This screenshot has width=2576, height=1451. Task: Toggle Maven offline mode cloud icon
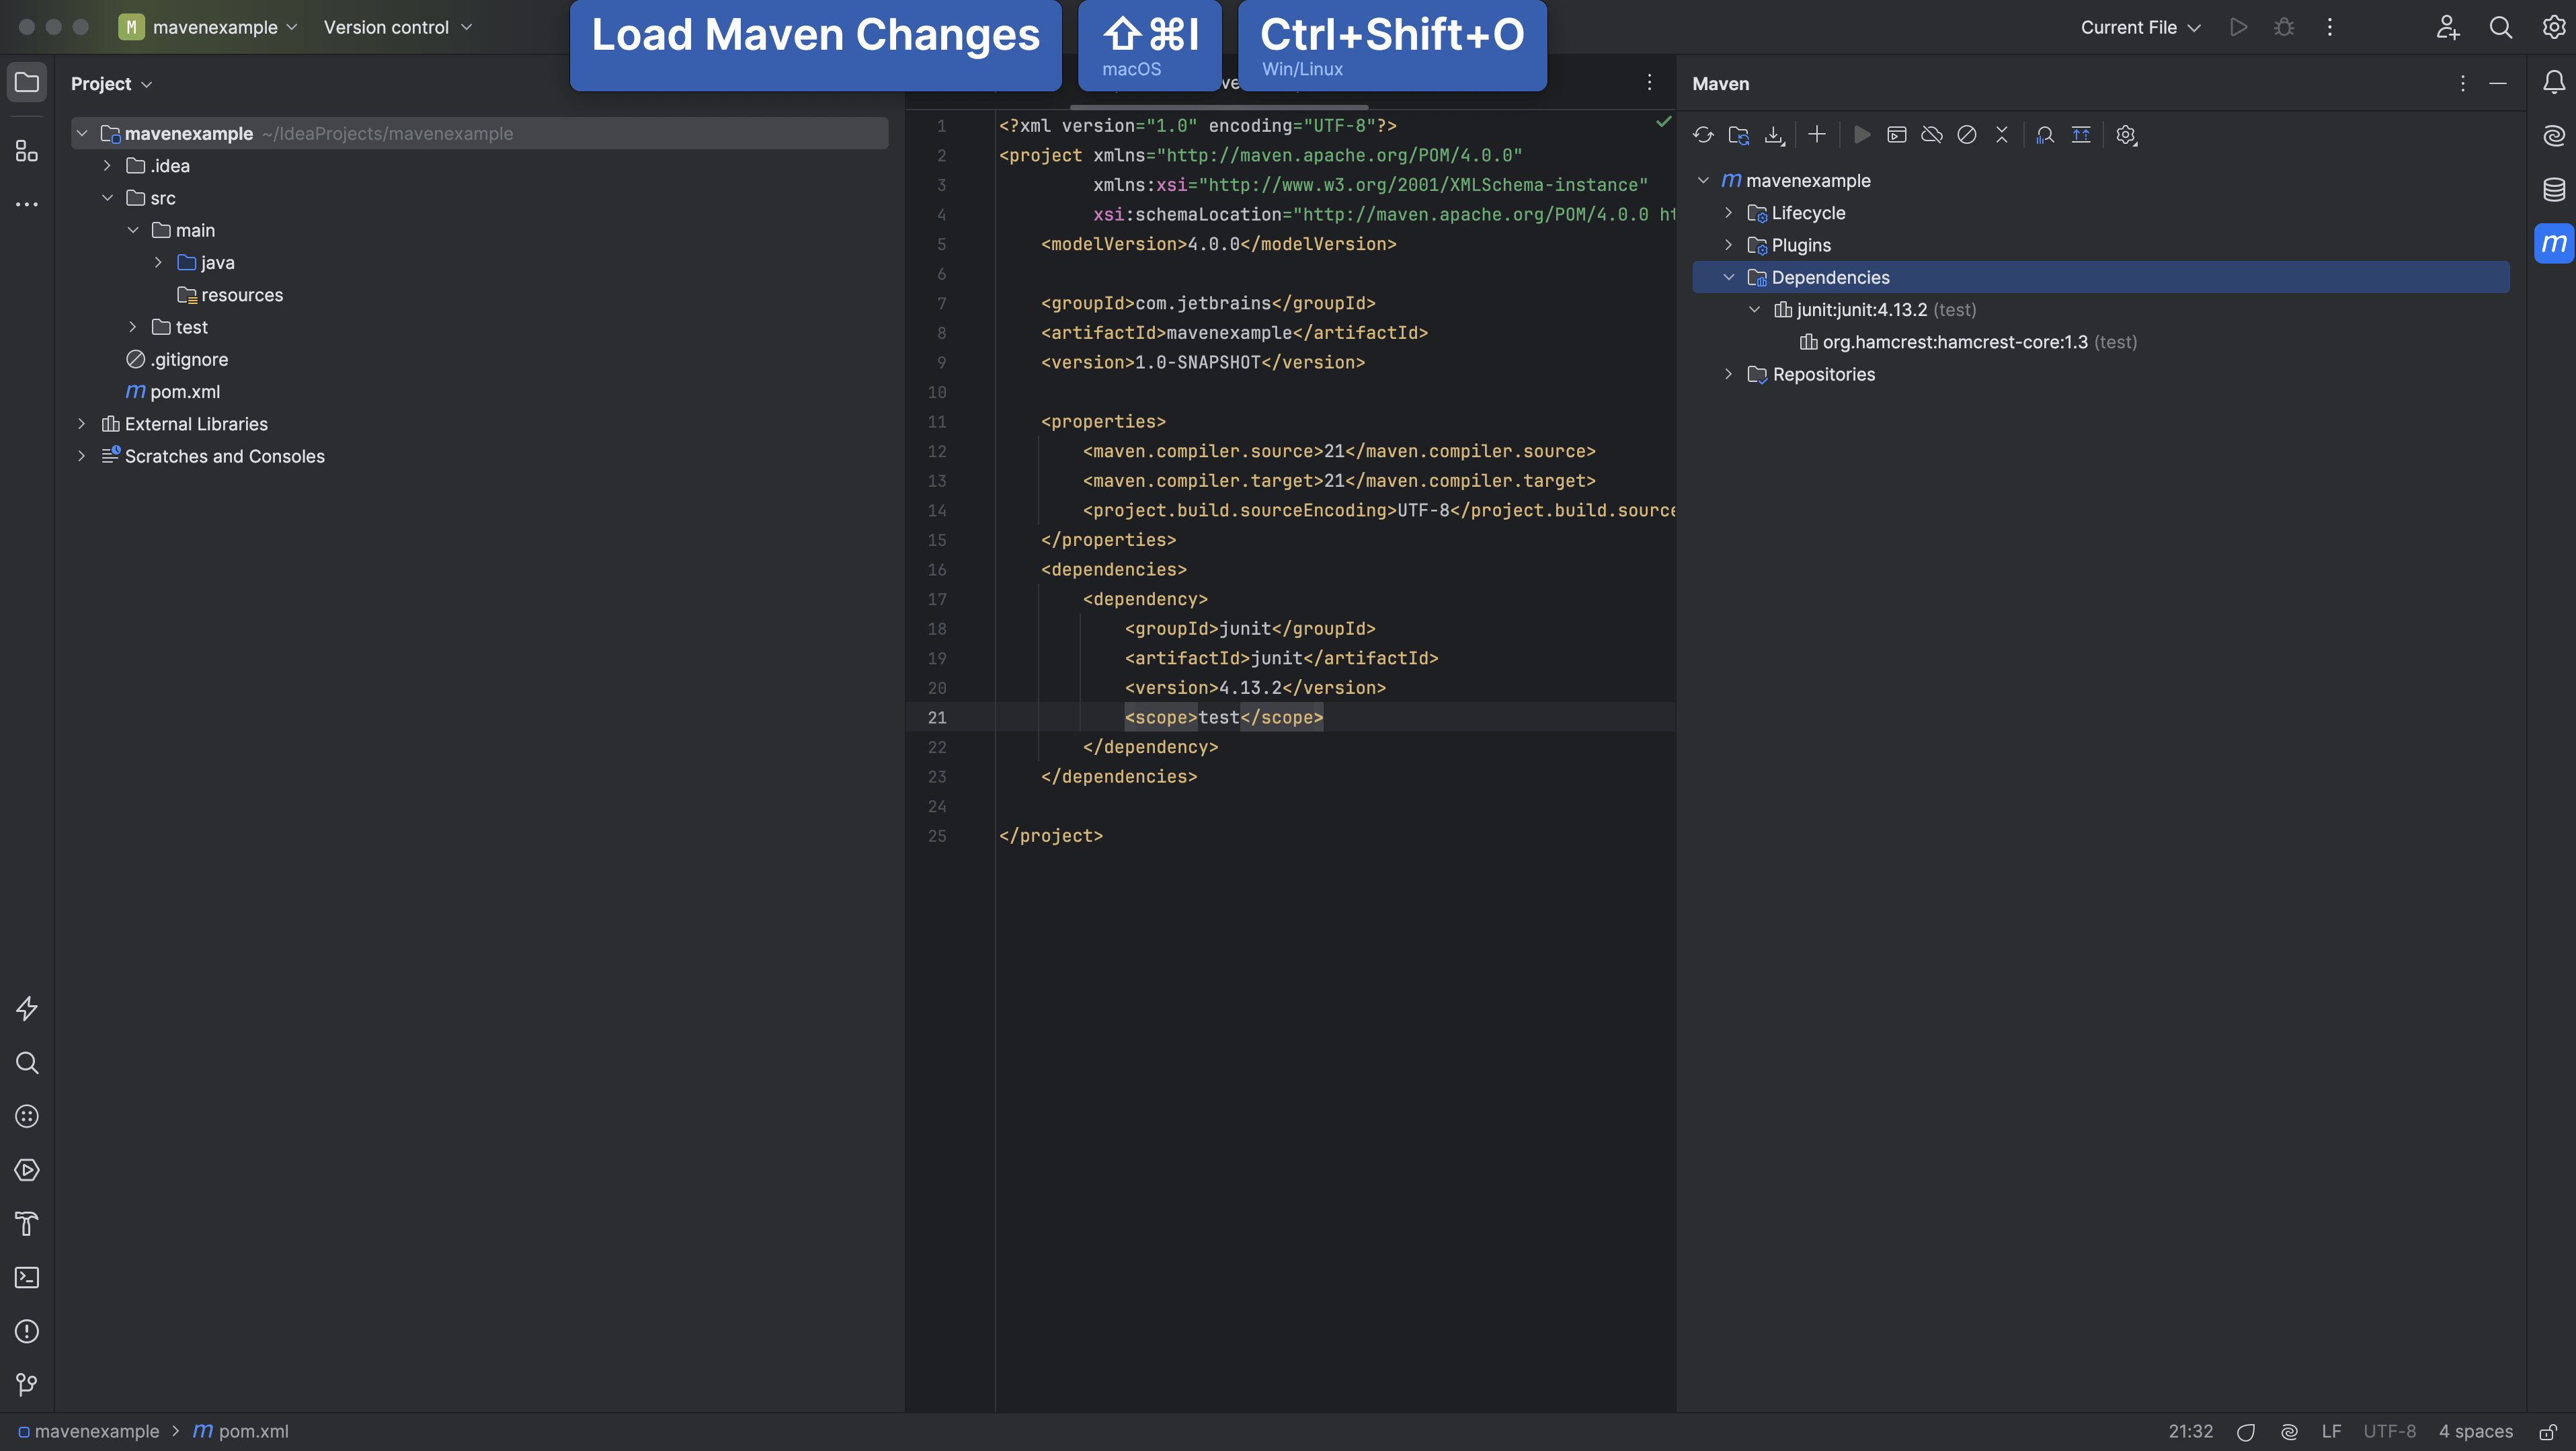point(1932,134)
